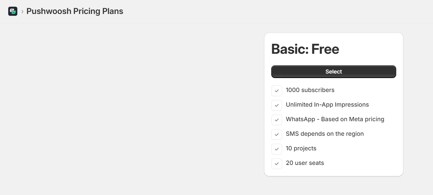Screen dimensions: 433x195
Task: Click the 20 user seats feature text
Action: [x=305, y=163]
